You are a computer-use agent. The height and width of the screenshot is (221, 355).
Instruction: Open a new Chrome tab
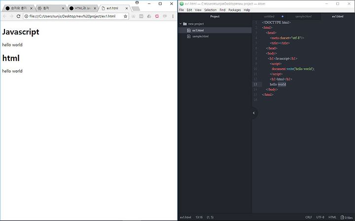coord(136,8)
